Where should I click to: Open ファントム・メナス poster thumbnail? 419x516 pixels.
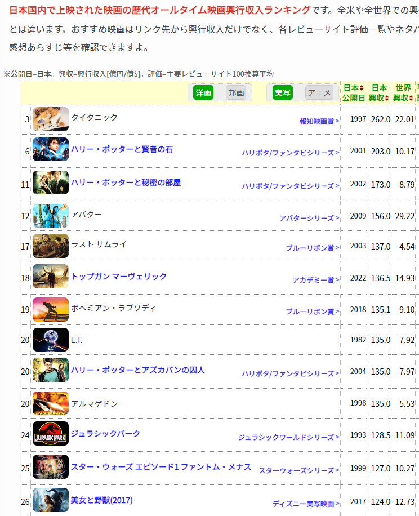[x=51, y=466]
